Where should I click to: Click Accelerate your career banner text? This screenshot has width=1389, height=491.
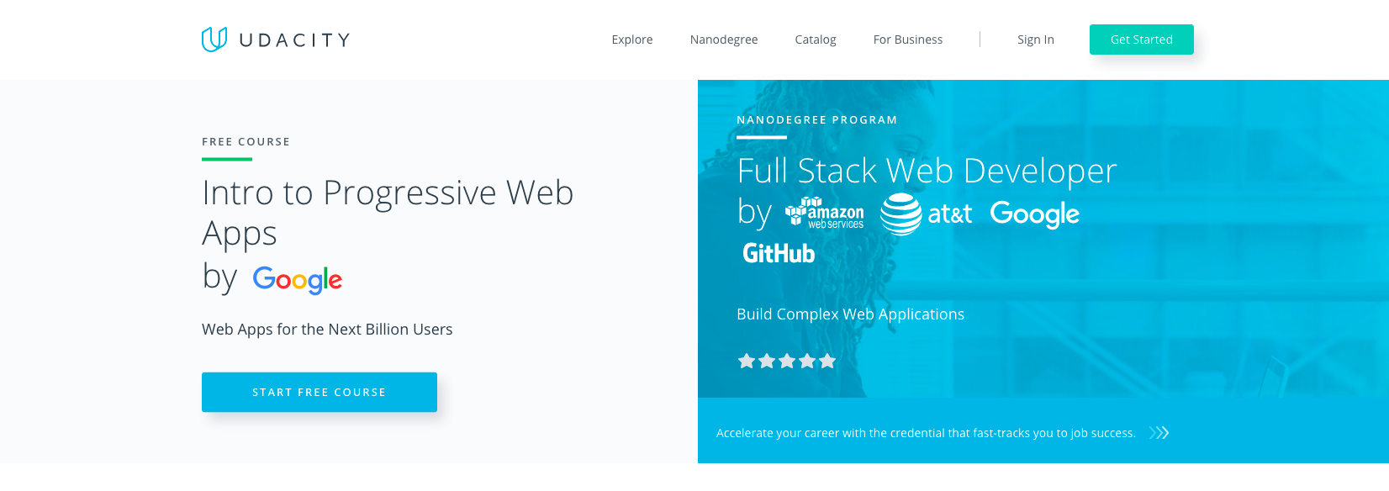pyautogui.click(x=926, y=433)
